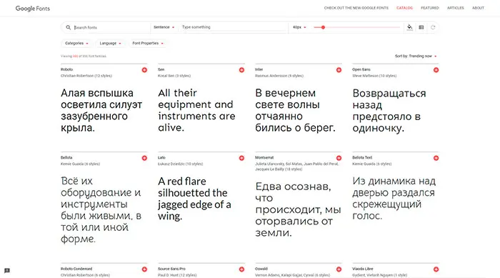Open Oswald font name link
The image size is (500, 278).
(x=261, y=269)
